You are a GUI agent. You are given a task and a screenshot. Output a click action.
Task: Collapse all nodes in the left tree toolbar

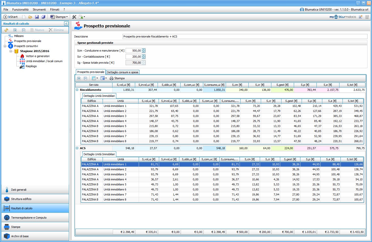[23, 30]
